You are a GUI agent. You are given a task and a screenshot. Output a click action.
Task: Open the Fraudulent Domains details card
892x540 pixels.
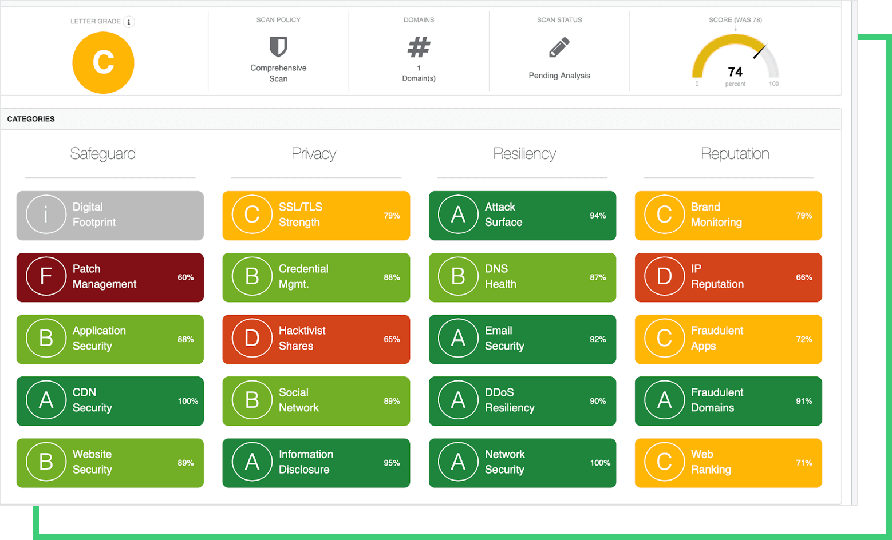728,400
